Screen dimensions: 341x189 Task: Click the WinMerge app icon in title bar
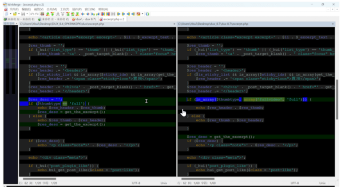[4, 4]
